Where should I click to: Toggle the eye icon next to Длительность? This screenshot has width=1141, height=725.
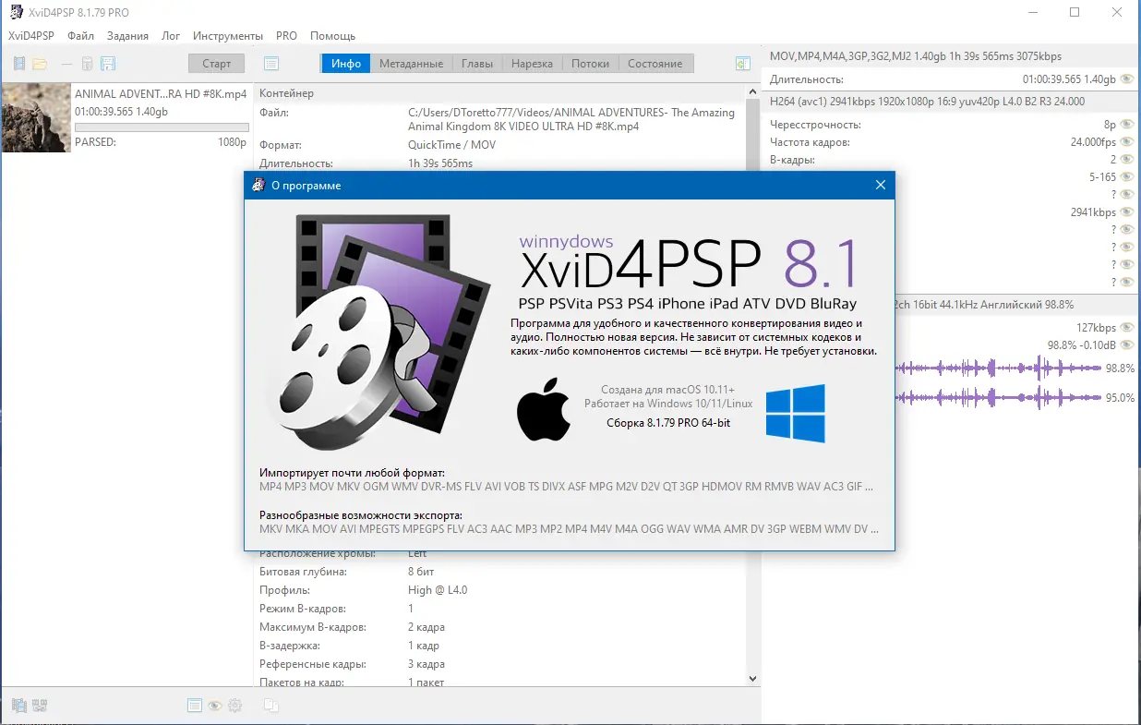[x=1127, y=79]
